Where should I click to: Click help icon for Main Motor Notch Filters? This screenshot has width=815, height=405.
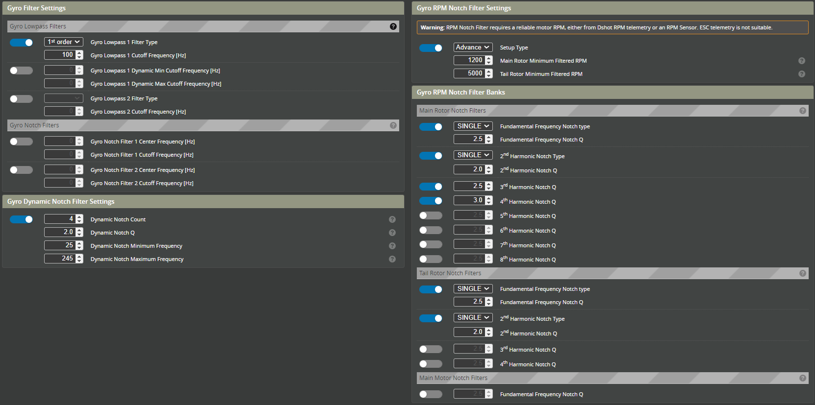[x=802, y=378]
